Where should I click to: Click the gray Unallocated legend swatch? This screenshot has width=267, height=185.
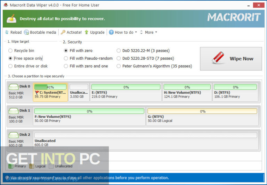[51, 166]
